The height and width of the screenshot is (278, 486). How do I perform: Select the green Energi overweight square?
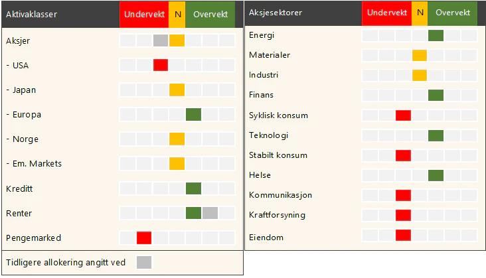(x=436, y=35)
